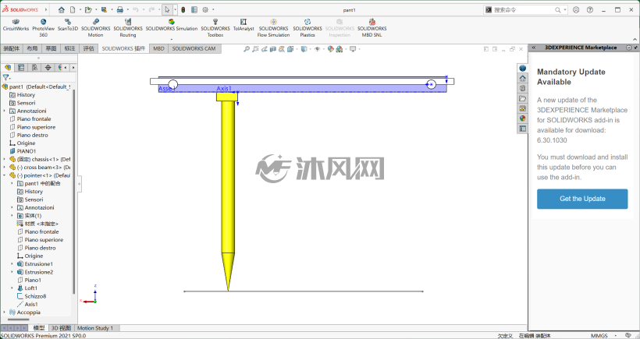Click the Get the Update button
The width and height of the screenshot is (640, 339).
pyautogui.click(x=582, y=199)
